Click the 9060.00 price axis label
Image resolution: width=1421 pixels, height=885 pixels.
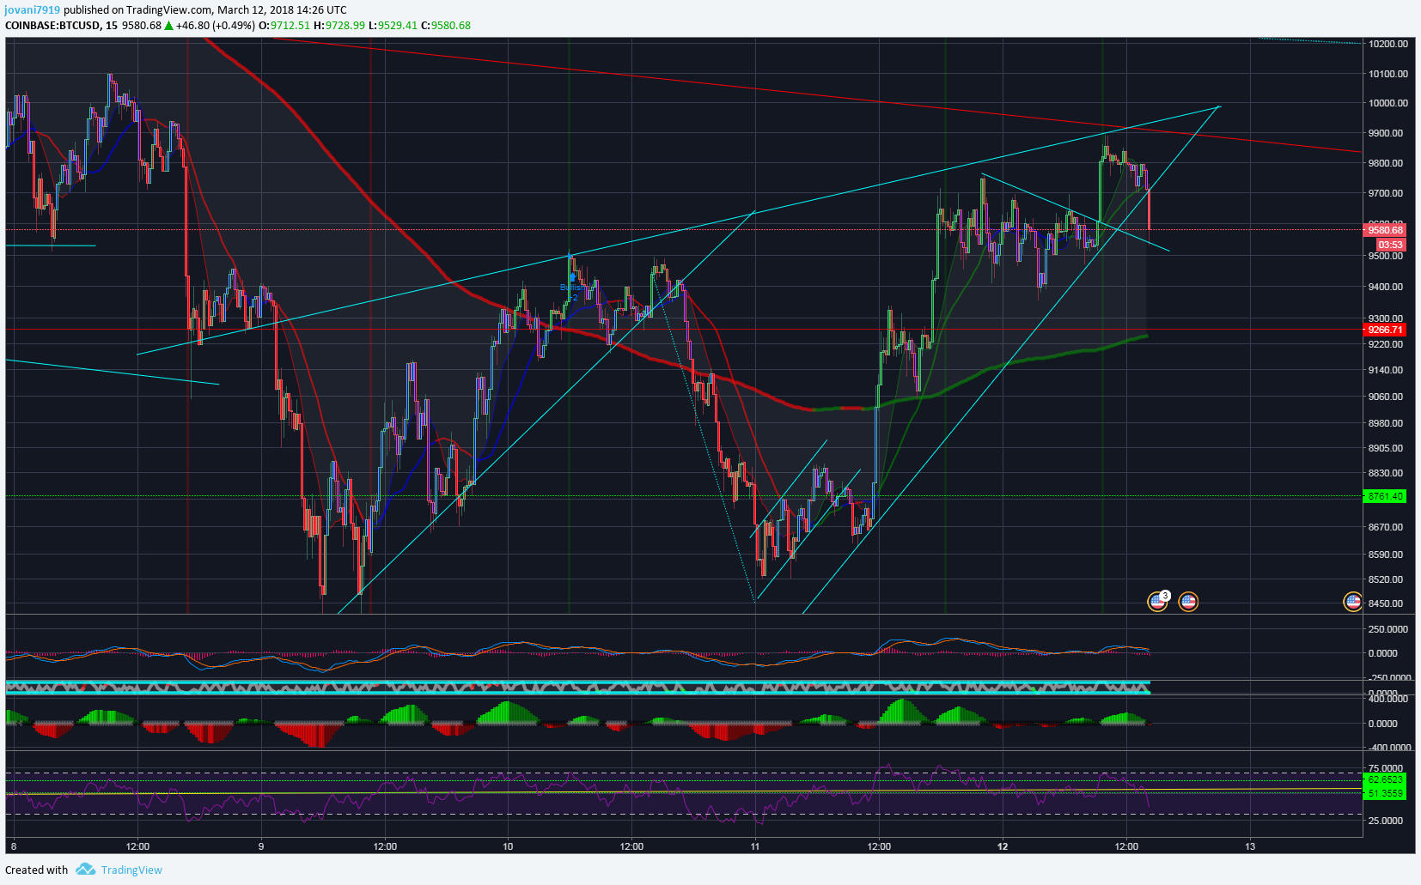click(1386, 397)
